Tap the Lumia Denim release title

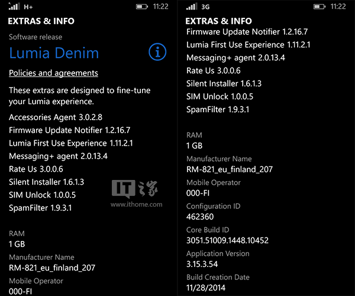[x=54, y=53]
